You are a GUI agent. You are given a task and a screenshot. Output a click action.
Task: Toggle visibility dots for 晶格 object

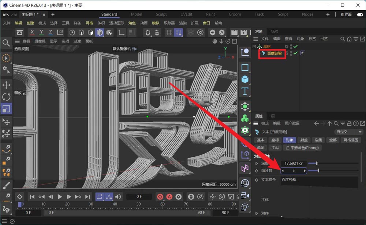coord(291,47)
